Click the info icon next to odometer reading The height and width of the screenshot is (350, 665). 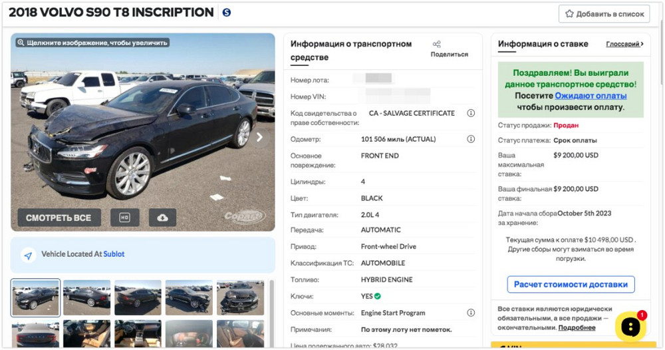[471, 139]
